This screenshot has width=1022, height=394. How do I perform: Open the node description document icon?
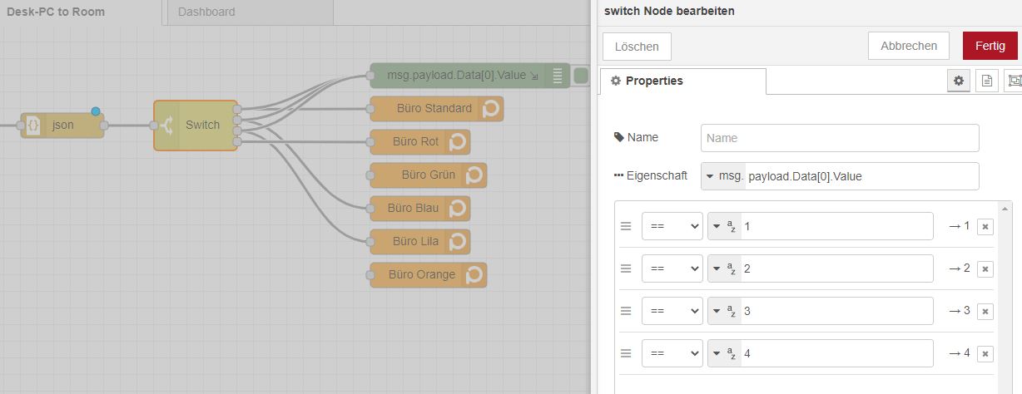986,81
